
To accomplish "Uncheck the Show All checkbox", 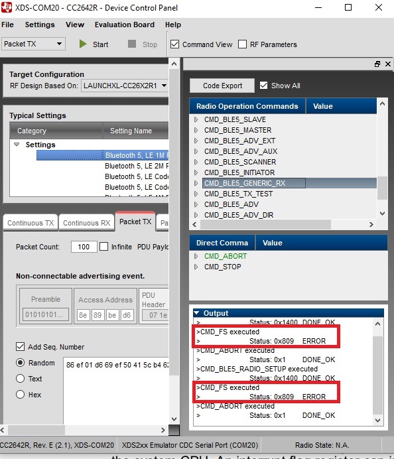I will coord(263,86).
